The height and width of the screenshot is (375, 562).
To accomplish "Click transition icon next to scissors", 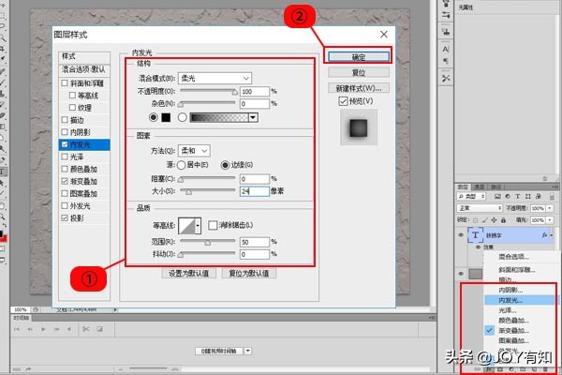I will [100, 329].
